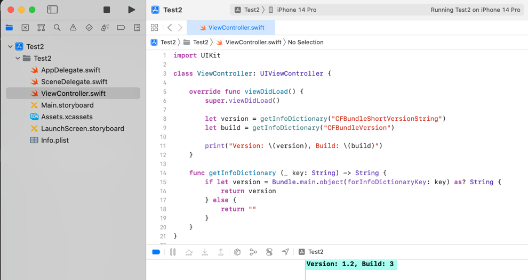Open the Test navigator diamond icon

pyautogui.click(x=89, y=28)
